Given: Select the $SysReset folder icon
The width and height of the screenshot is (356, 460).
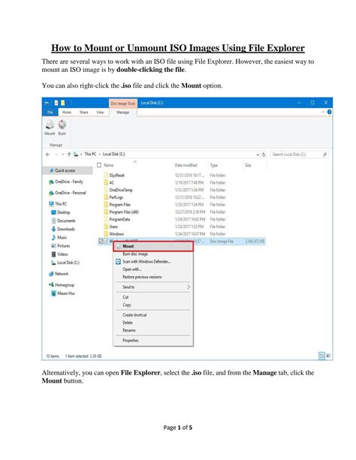Looking at the screenshot, I should pyautogui.click(x=106, y=176).
